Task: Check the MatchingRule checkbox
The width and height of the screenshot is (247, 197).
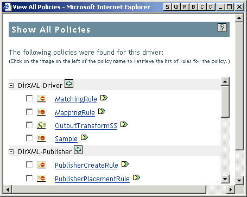Action: click(x=29, y=99)
